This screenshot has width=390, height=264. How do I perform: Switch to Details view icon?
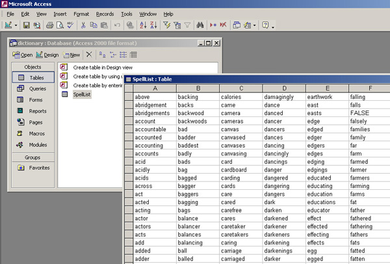tap(133, 55)
